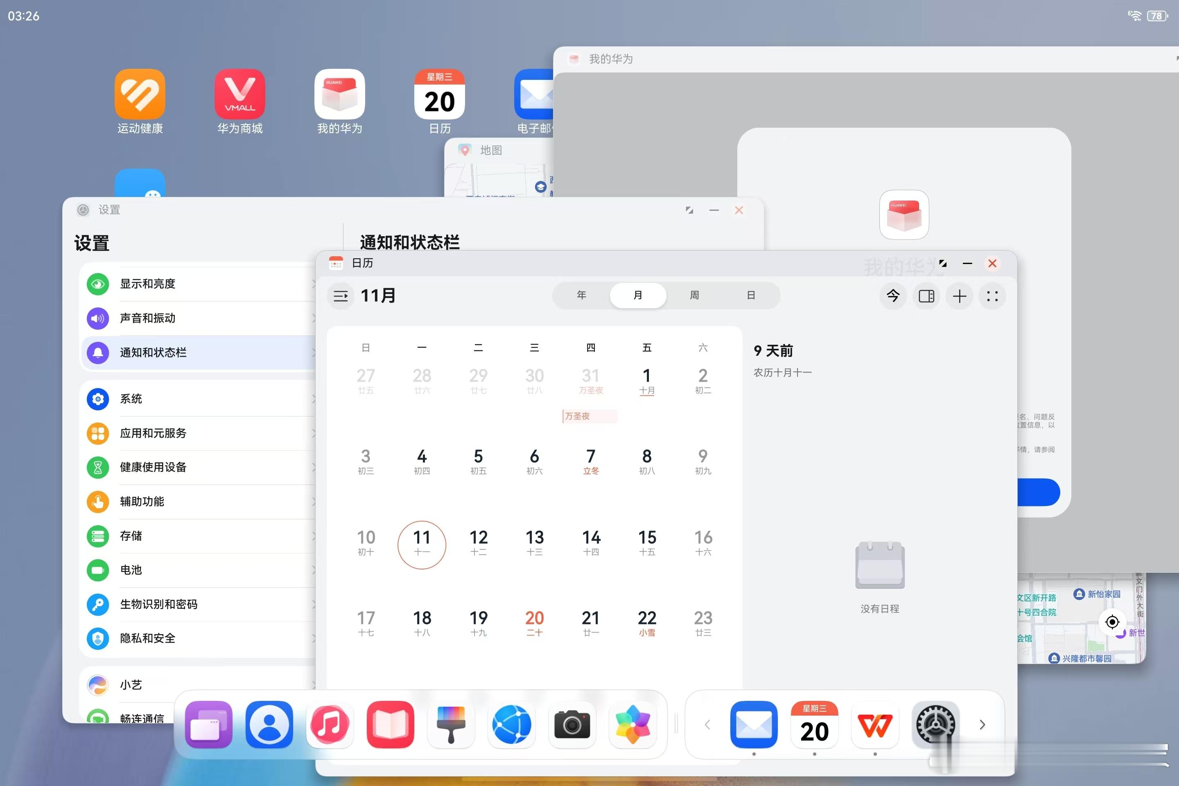
Task: Open the Email app in recent dock
Action: pyautogui.click(x=754, y=724)
